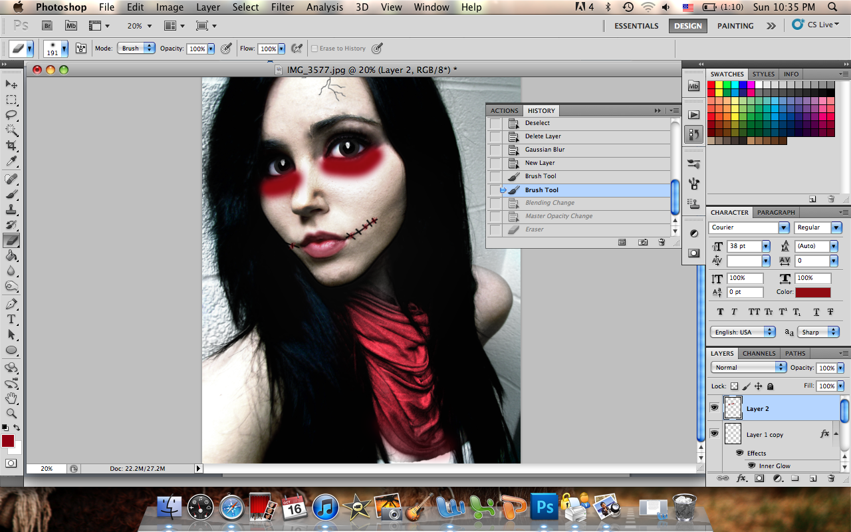Select the Path Selection tool
Screen dimensions: 851x532
pos(11,335)
